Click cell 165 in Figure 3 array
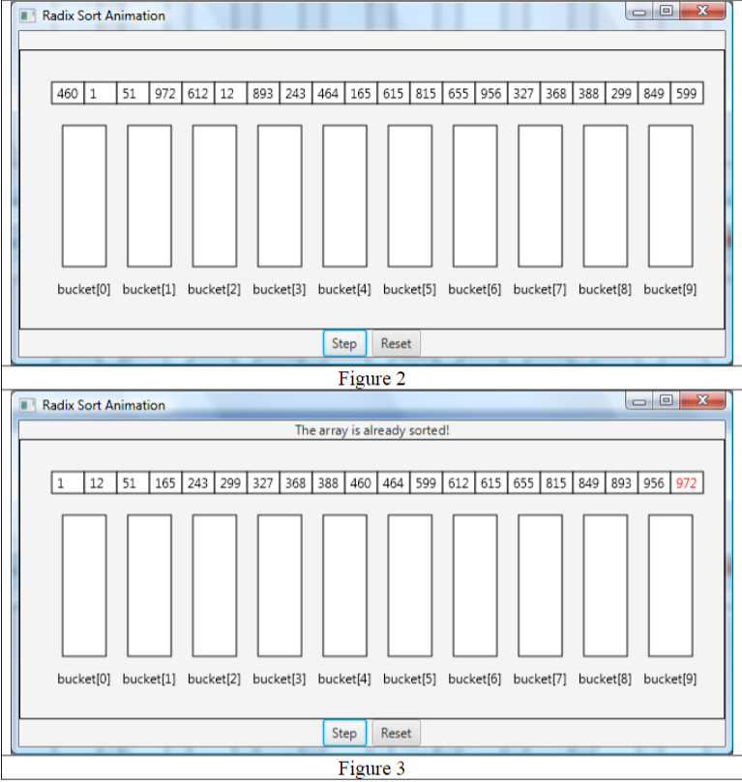 [165, 482]
